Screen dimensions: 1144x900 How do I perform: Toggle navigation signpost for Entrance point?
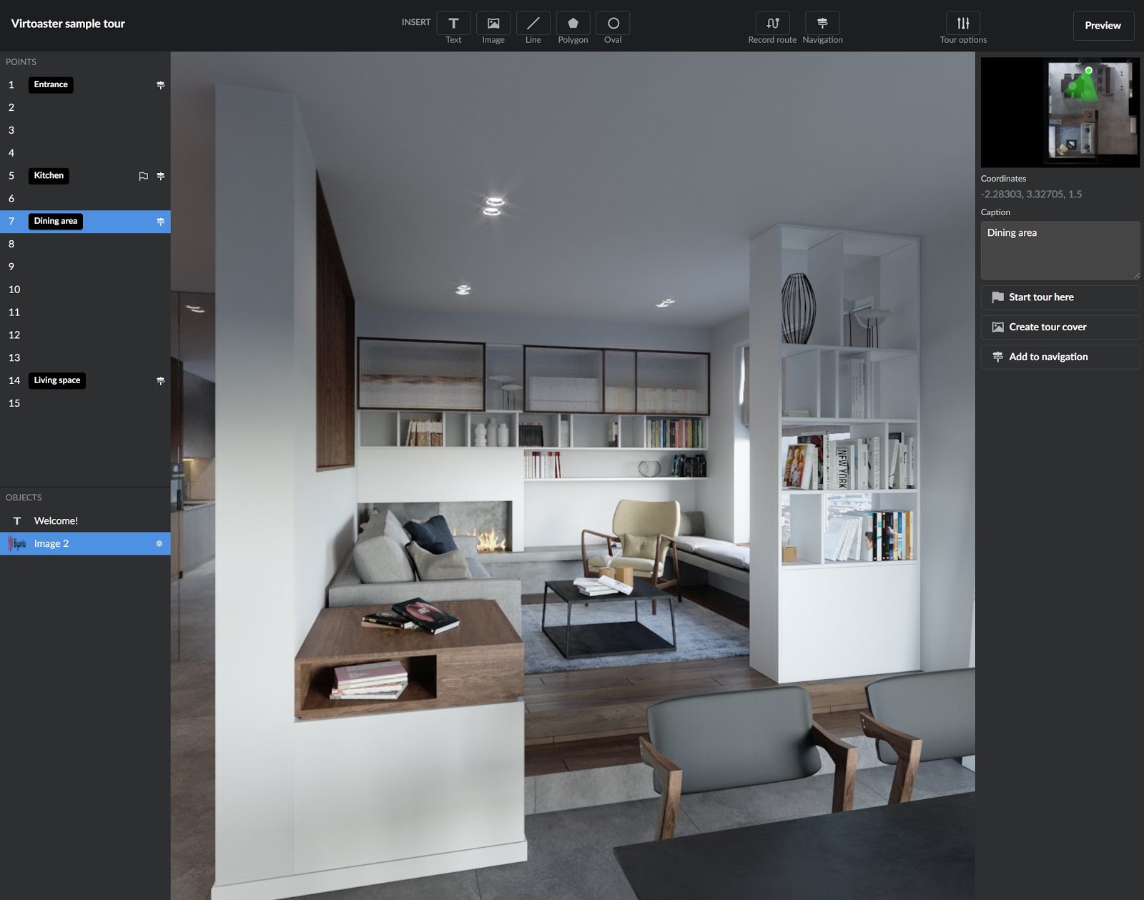[160, 85]
